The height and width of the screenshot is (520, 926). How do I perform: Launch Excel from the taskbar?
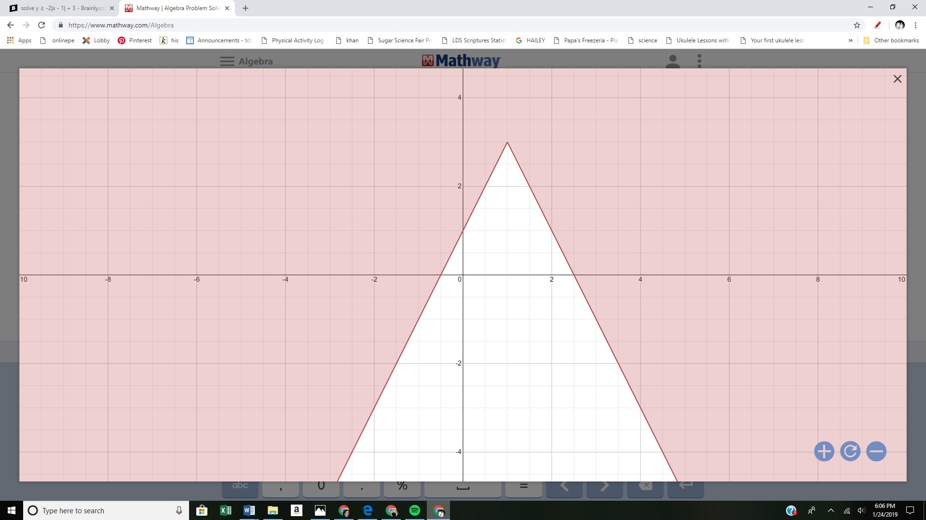[225, 510]
